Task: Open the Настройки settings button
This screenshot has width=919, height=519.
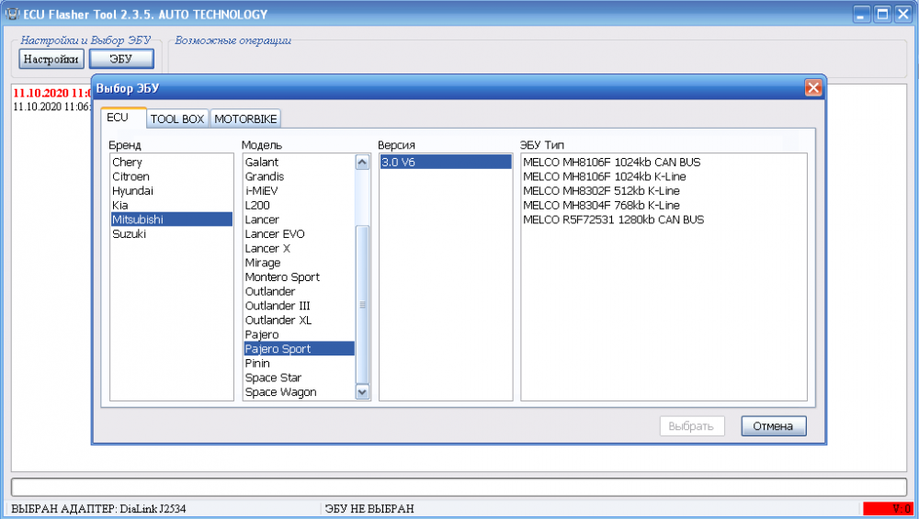Action: coord(51,59)
